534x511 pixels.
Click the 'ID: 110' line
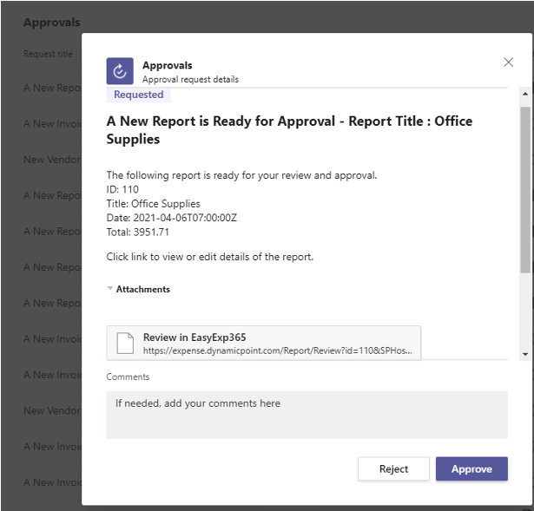122,189
